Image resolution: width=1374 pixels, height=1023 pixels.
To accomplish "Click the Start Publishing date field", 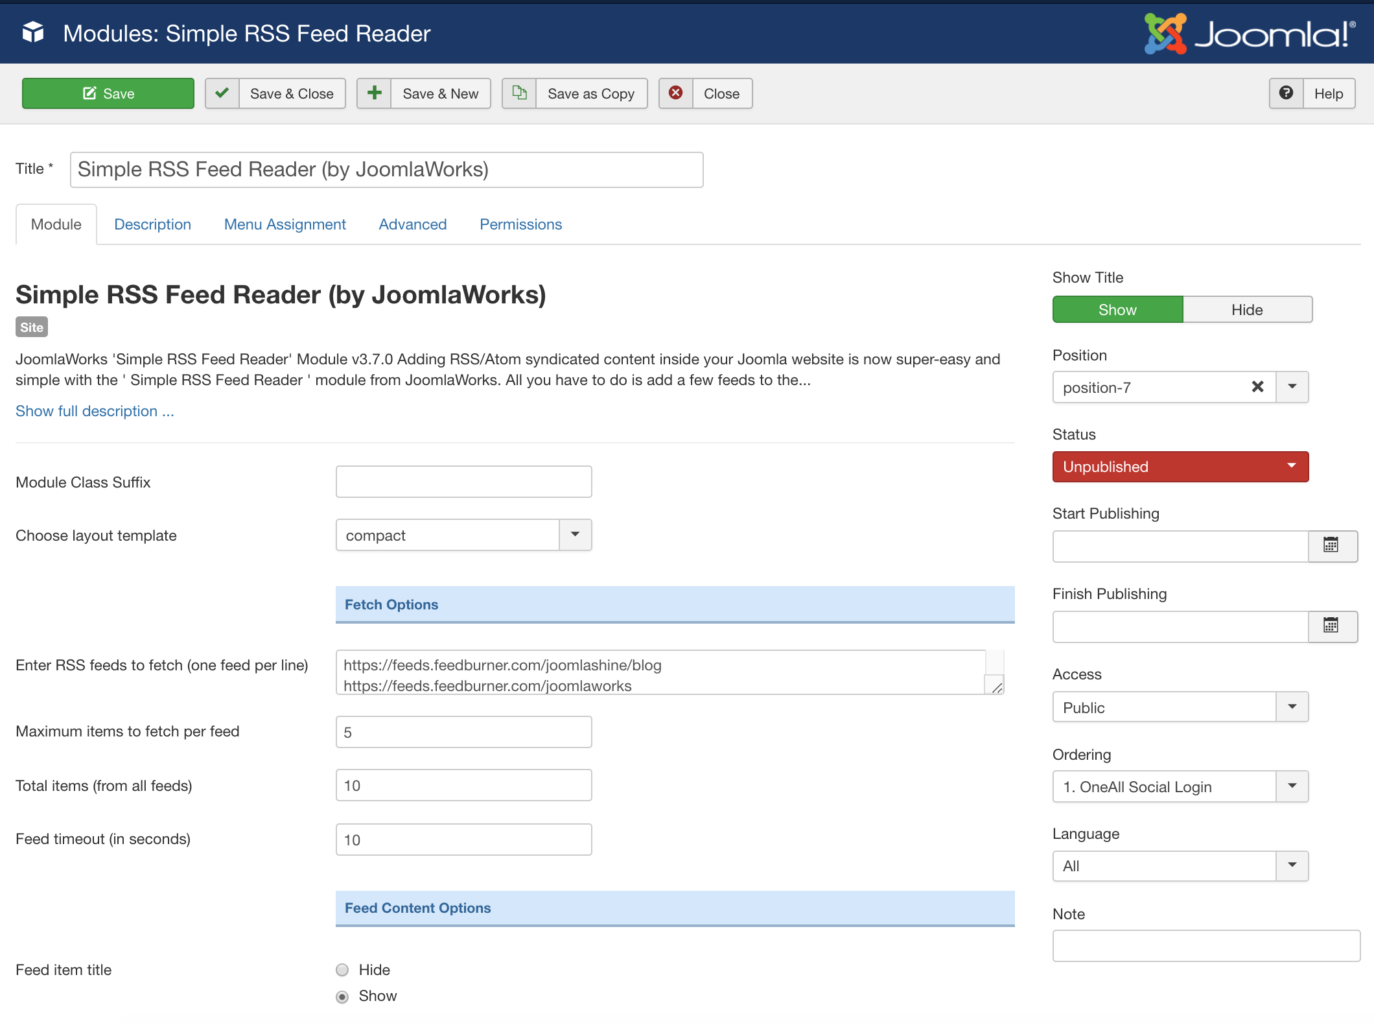I will [x=1181, y=547].
